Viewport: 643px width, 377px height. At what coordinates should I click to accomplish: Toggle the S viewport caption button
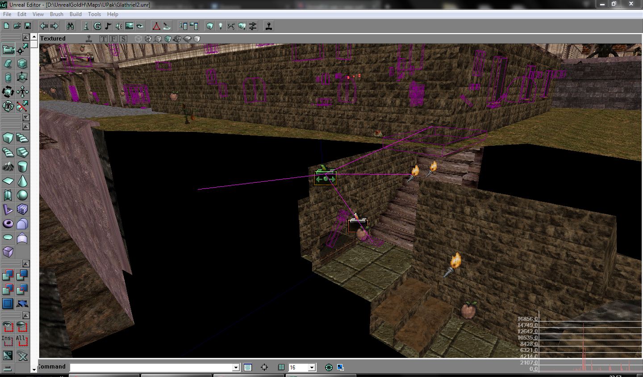tap(123, 39)
